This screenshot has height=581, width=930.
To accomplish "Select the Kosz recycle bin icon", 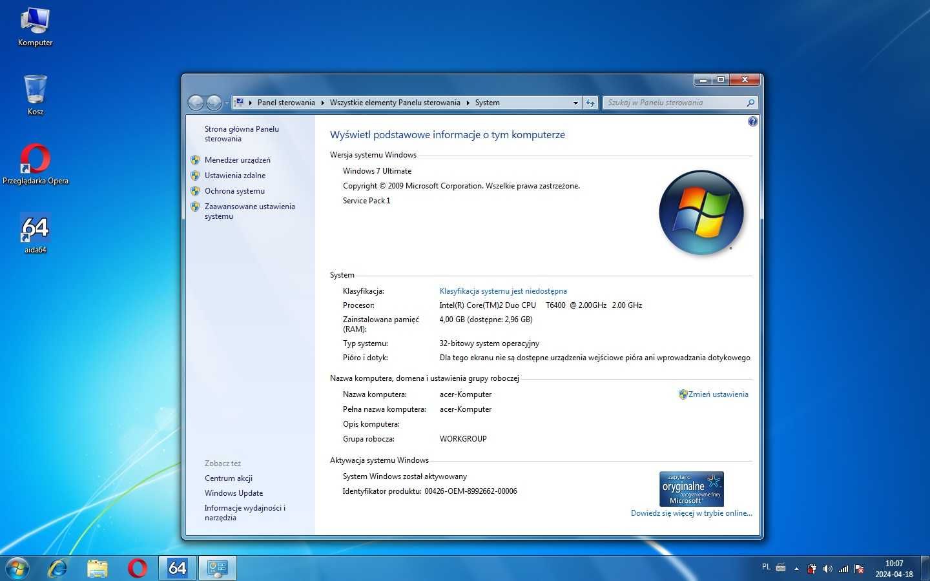I will click(35, 95).
